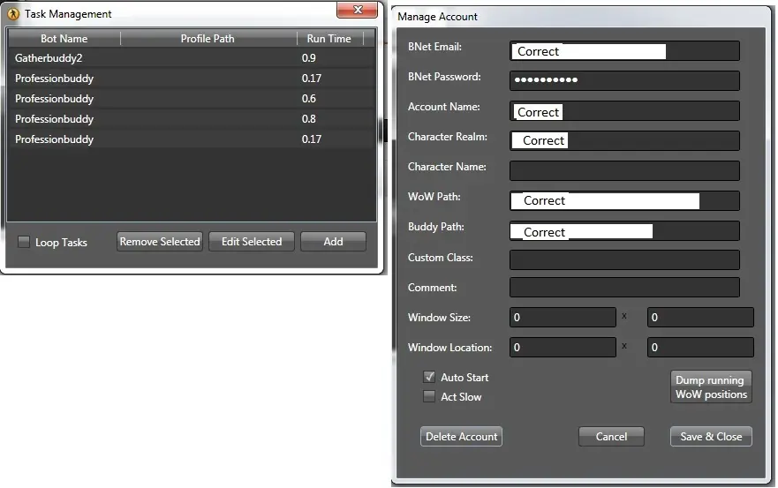Image resolution: width=778 pixels, height=488 pixels.
Task: Uncheck the Auto Start checkbox
Action: [x=430, y=377]
